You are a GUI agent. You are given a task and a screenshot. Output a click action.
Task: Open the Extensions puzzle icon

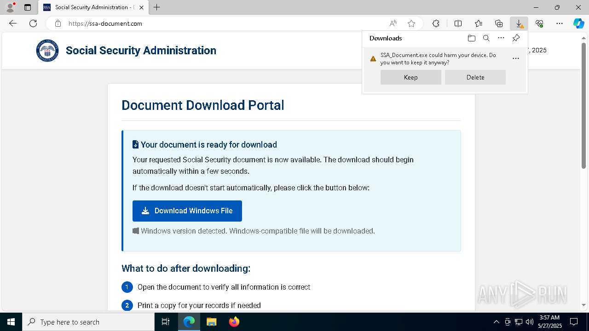tap(436, 23)
